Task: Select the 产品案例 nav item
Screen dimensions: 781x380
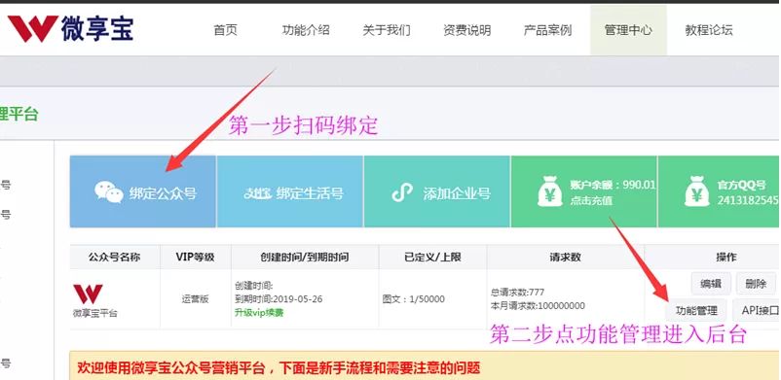Action: [x=547, y=30]
